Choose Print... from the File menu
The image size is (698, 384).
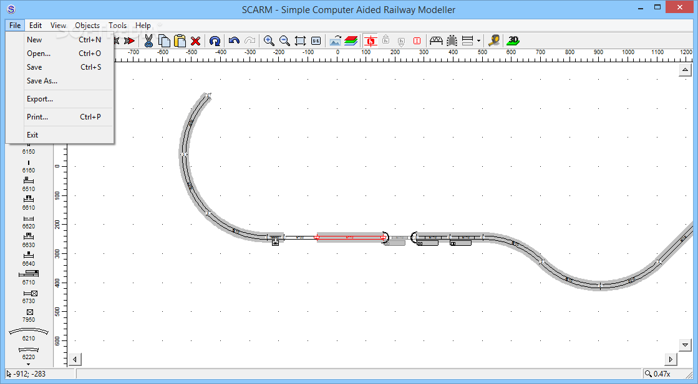64,117
